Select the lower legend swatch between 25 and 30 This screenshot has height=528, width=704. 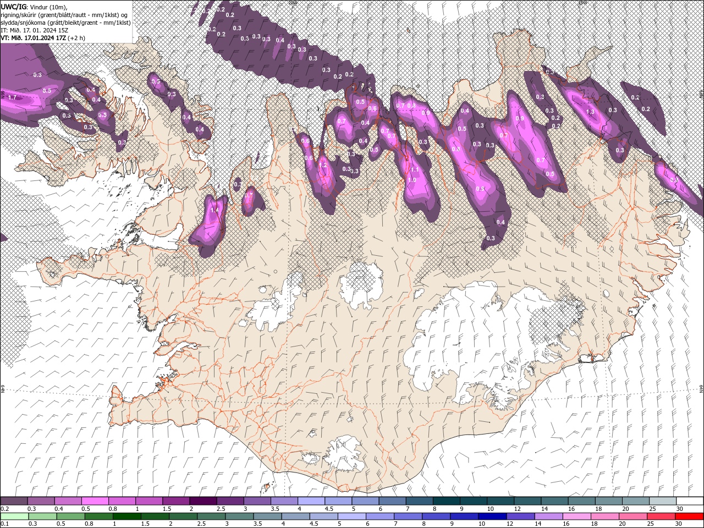click(x=662, y=516)
